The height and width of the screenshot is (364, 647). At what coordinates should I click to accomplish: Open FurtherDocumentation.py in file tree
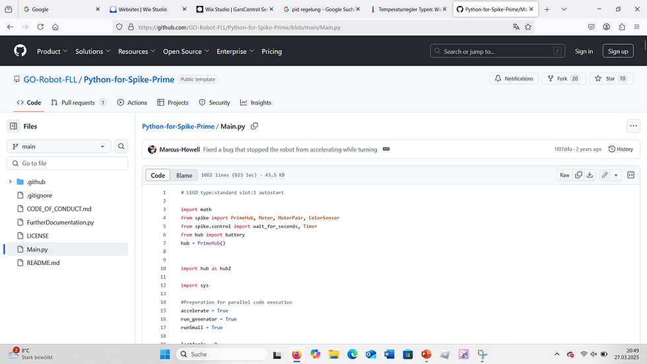coord(60,222)
